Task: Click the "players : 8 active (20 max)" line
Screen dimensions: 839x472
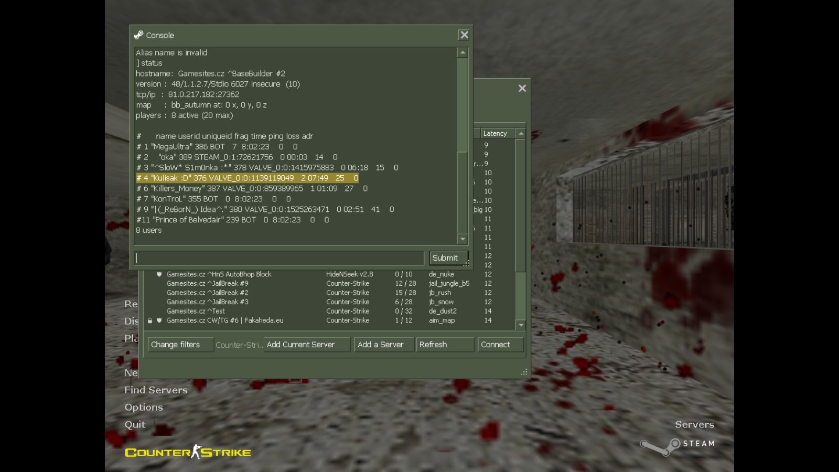Action: (184, 115)
